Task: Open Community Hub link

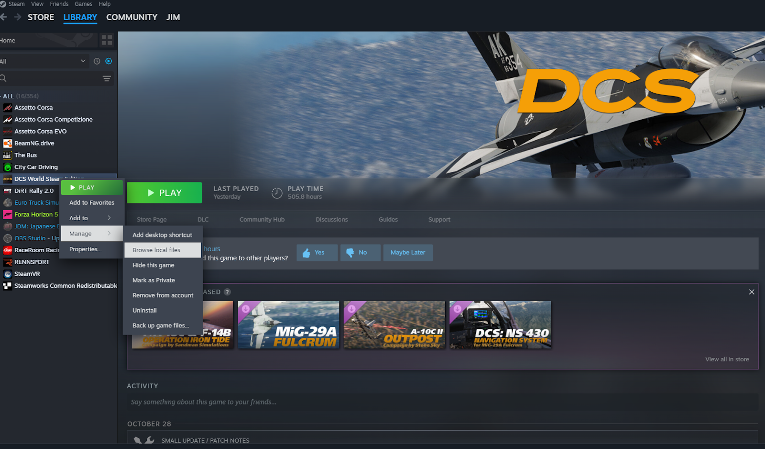Action: 262,220
